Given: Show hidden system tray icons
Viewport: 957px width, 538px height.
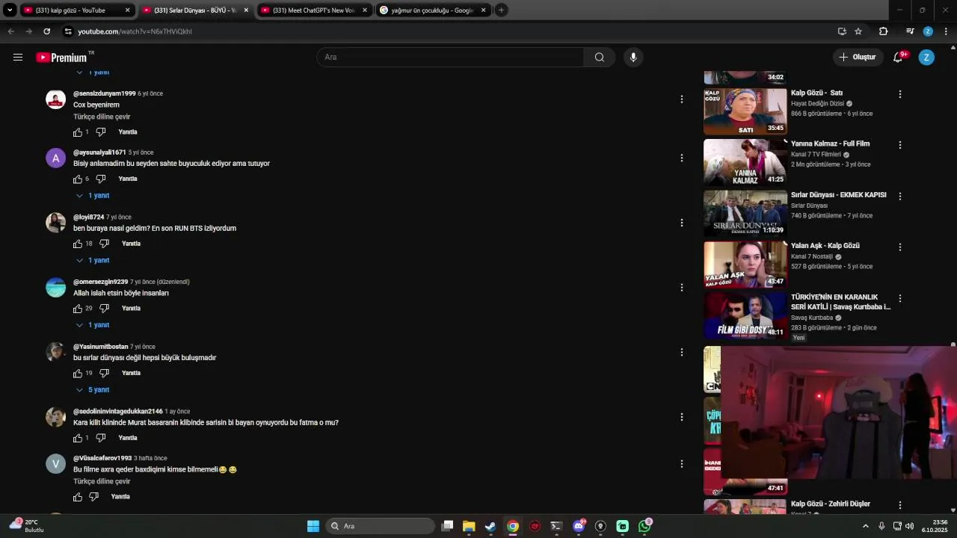Looking at the screenshot, I should (866, 526).
